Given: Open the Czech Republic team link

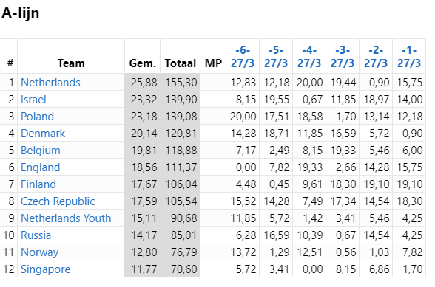Looking at the screenshot, I should 58,201.
